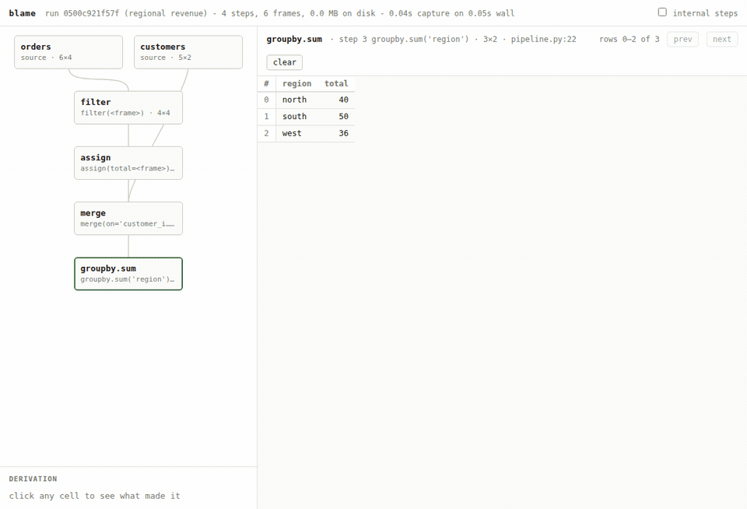This screenshot has height=509, width=747.
Task: Open the filter step node
Action: point(128,107)
